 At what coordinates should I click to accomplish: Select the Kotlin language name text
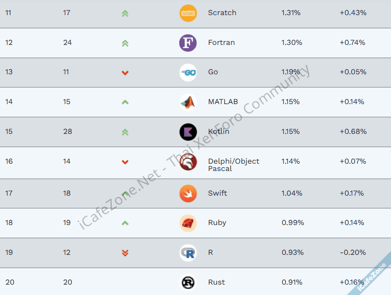218,131
